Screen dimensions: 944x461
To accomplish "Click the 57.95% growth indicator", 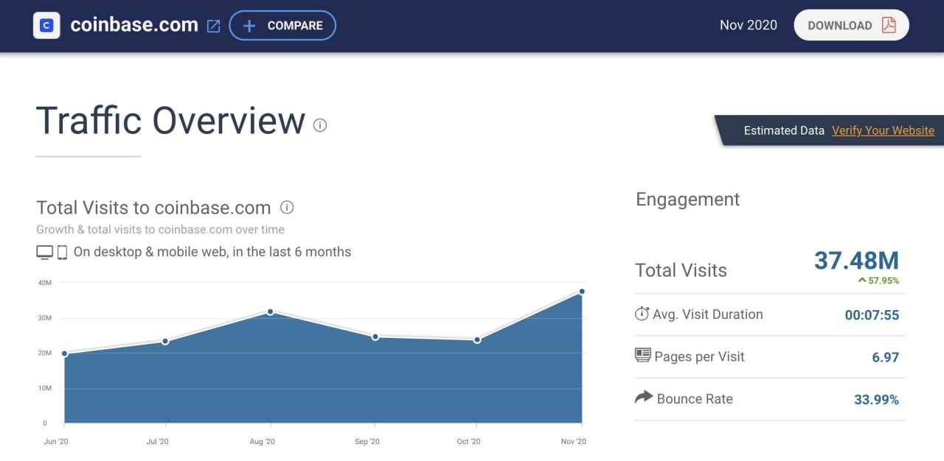I will coord(878,281).
